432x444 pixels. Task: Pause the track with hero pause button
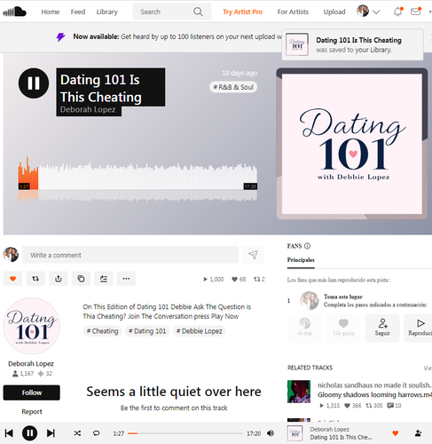coord(34,83)
